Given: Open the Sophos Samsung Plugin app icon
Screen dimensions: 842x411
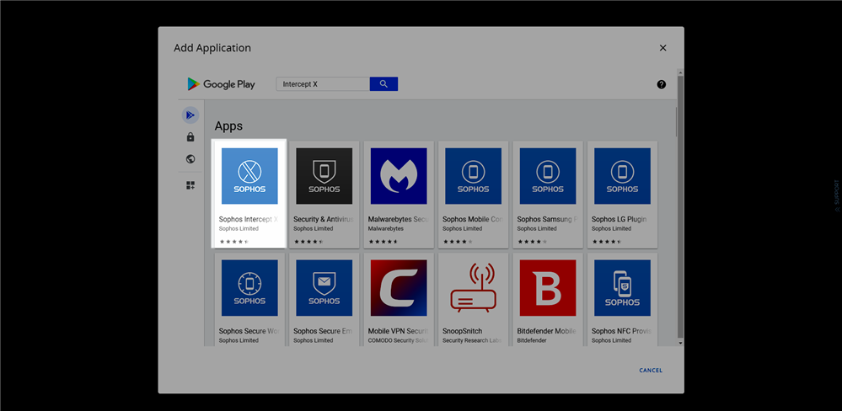Looking at the screenshot, I should pos(548,176).
